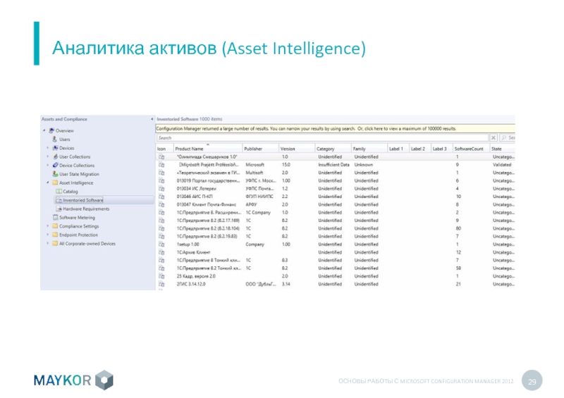This screenshot has height=398, width=564.
Task: Click the Icon column header
Action: click(x=164, y=149)
